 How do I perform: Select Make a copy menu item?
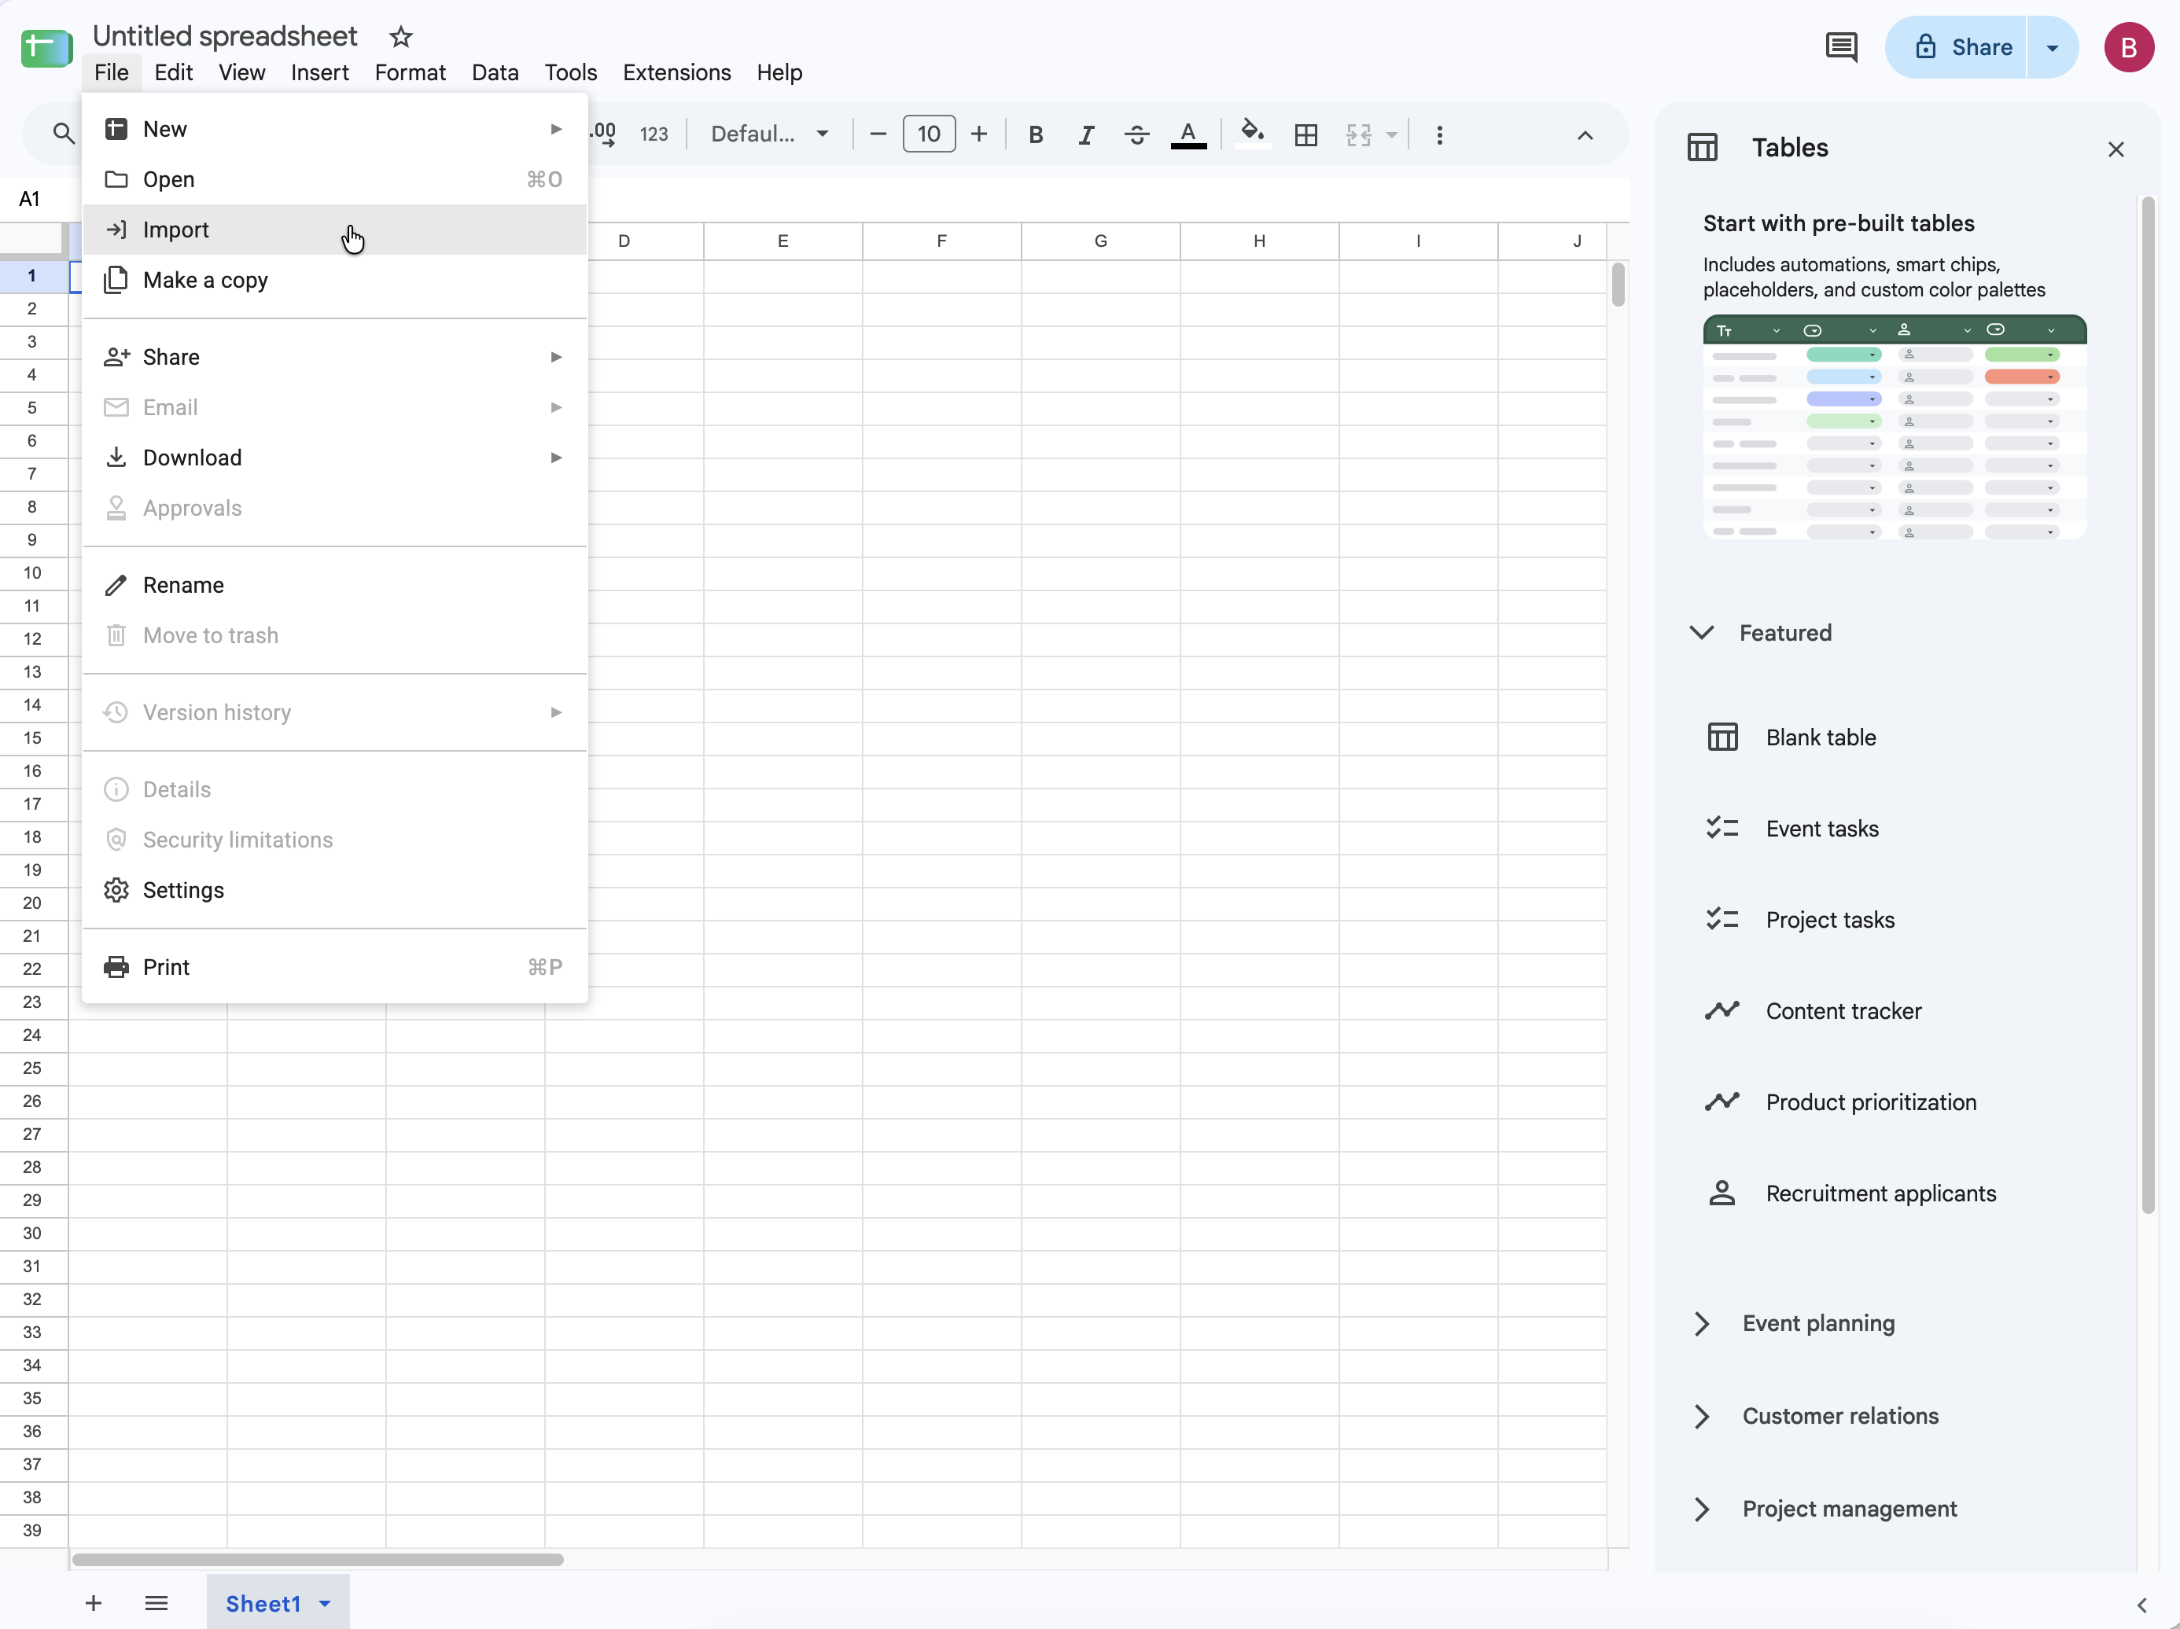335,280
